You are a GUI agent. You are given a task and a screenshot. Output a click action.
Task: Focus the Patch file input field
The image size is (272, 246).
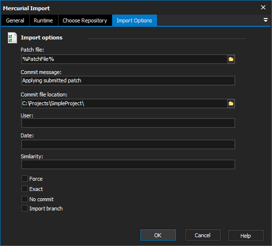[x=124, y=59]
